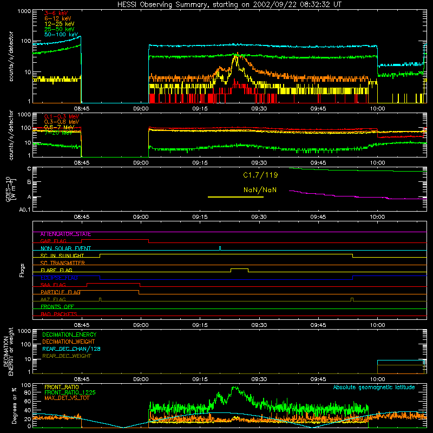The image size is (433, 433).
Task: Select the "REAR_DEC_WEIGHT" legend entry
Action: tap(67, 356)
